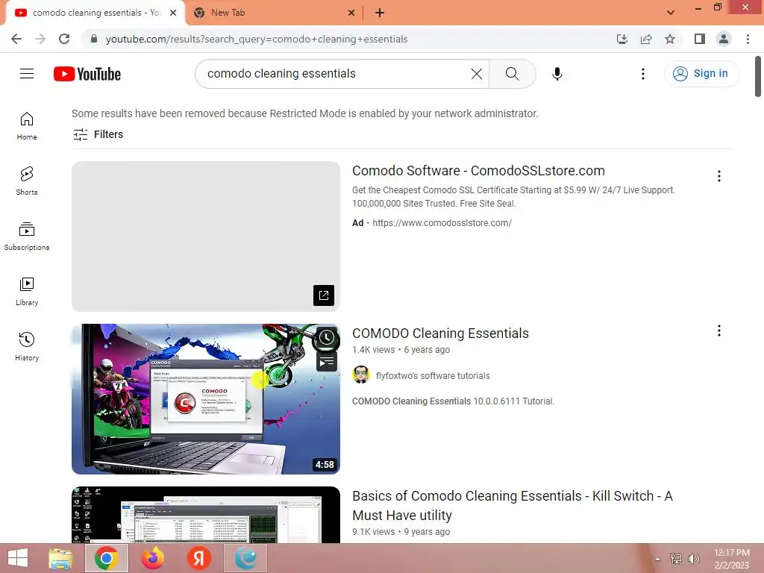Image resolution: width=764 pixels, height=573 pixels.
Task: Click the page vertical scrollbar
Action: (x=758, y=77)
